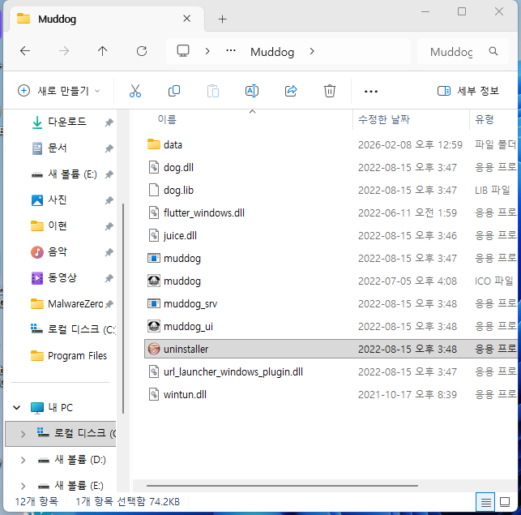Click the Delete trash can icon
The height and width of the screenshot is (515, 521).
330,91
